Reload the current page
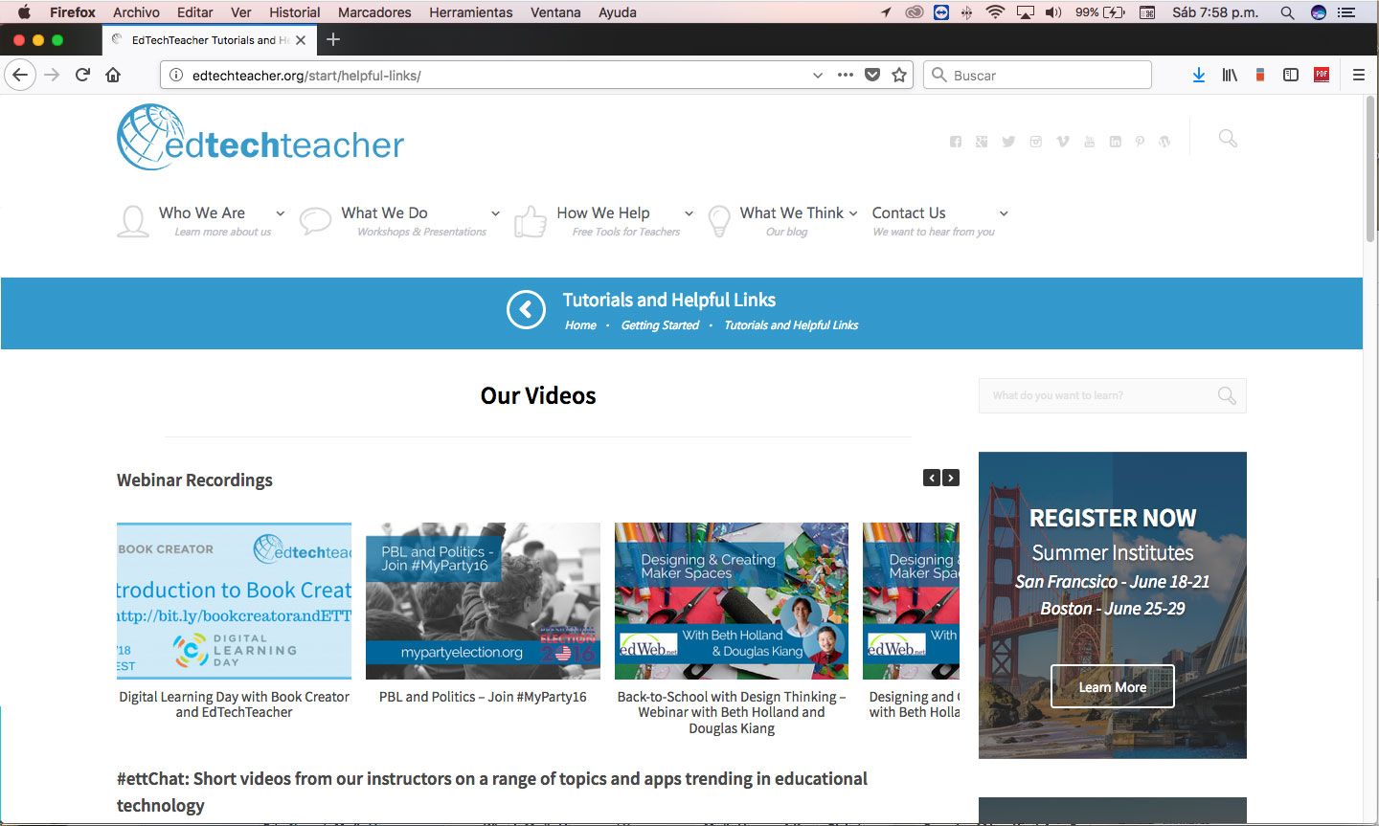The height and width of the screenshot is (826, 1379). click(83, 75)
